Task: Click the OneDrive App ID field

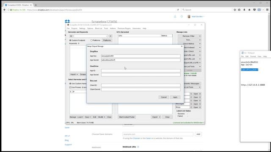Action: pos(141,71)
